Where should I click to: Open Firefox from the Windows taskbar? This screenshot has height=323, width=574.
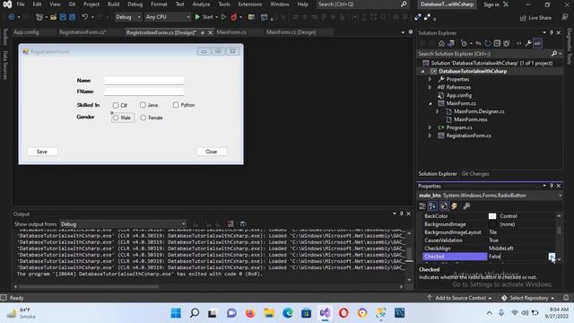point(250,313)
